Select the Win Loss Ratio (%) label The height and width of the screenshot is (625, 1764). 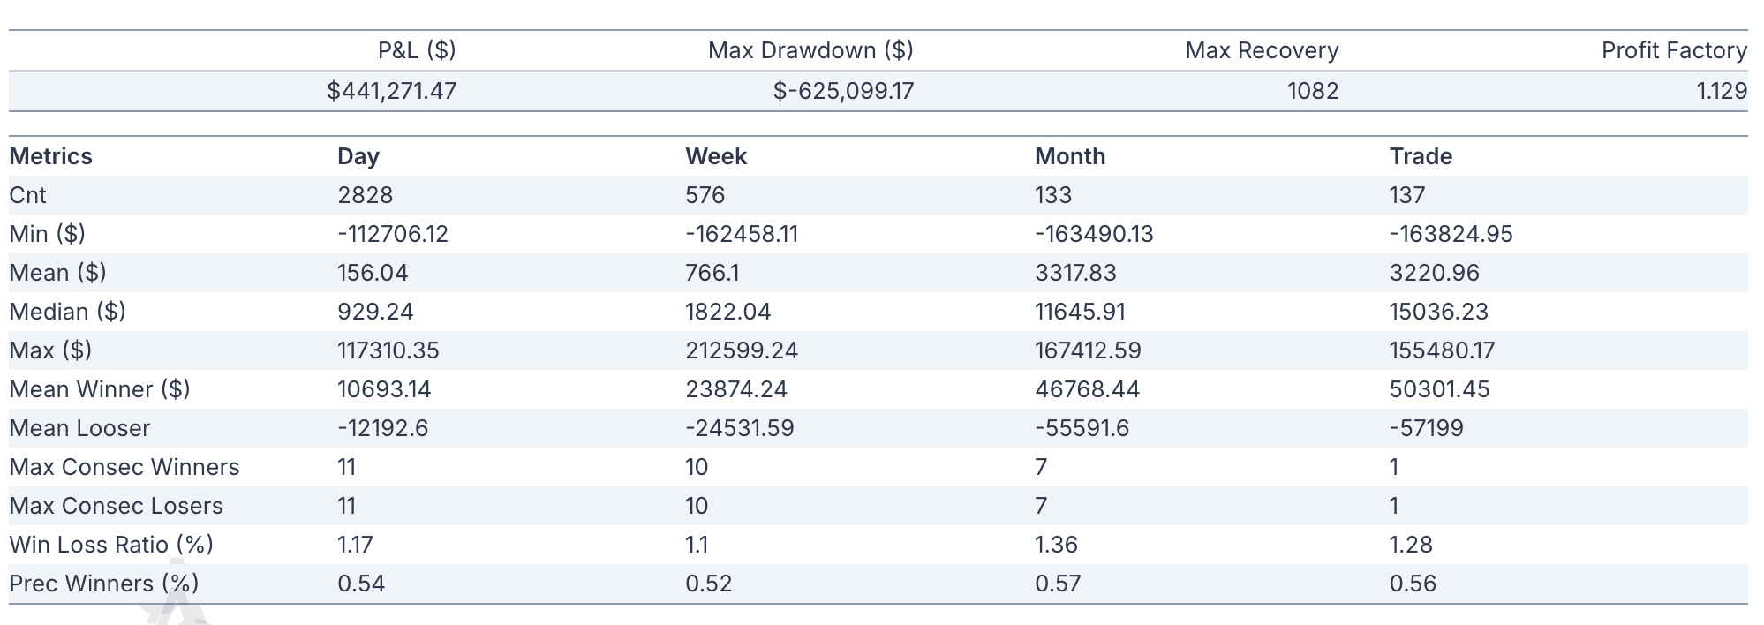tap(111, 545)
